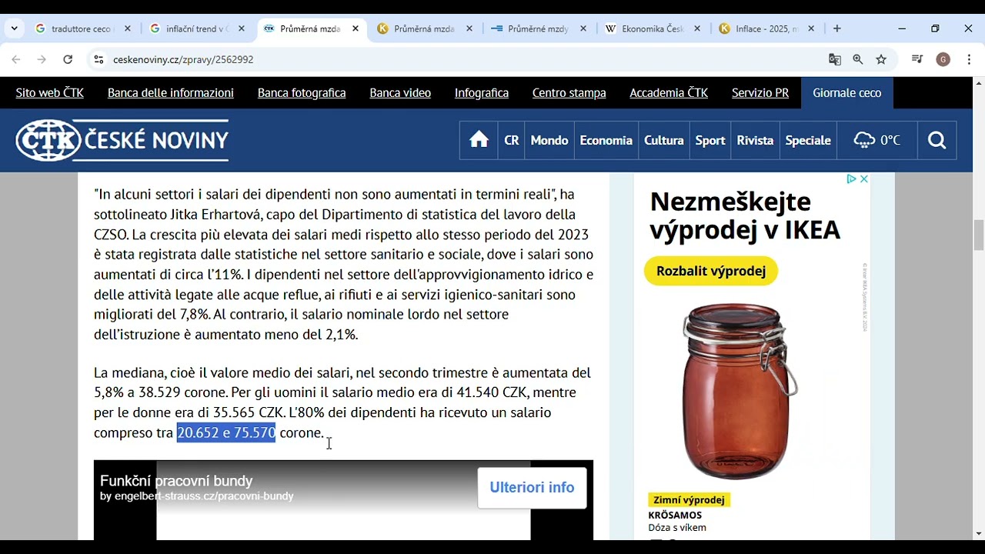Go forward to the next page
The image size is (985, 554).
pyautogui.click(x=42, y=59)
